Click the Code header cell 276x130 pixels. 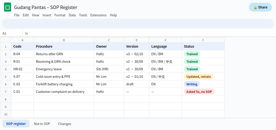[23, 46]
